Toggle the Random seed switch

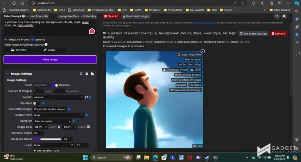55,85
